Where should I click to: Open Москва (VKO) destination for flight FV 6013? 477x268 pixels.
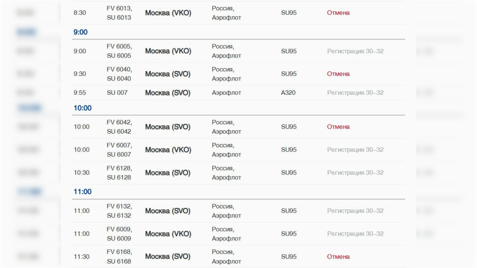point(168,13)
